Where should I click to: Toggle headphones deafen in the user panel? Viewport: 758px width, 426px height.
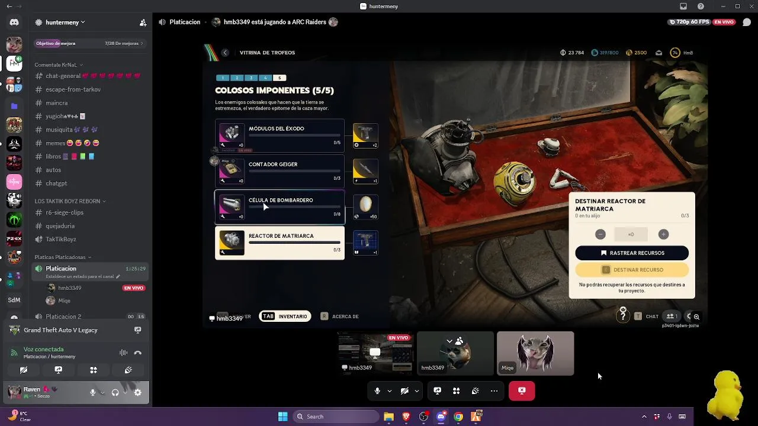[x=115, y=392]
